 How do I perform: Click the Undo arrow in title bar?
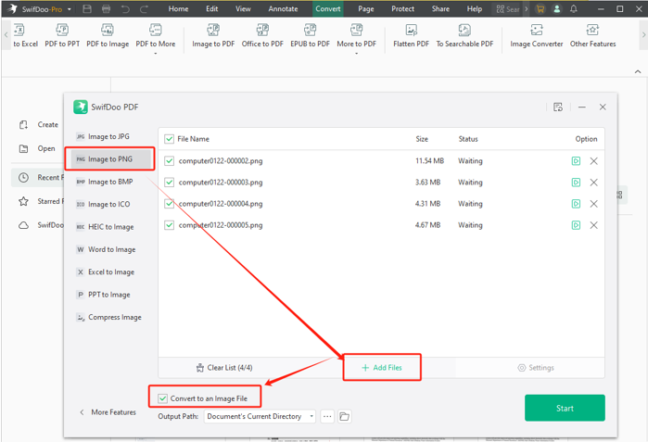click(x=125, y=8)
